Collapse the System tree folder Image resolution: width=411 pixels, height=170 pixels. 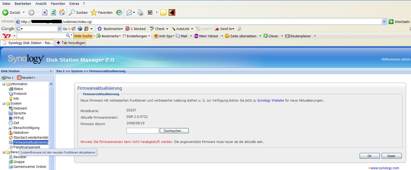coord(4,104)
